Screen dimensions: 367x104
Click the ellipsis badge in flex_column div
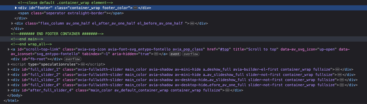tap(192, 23)
